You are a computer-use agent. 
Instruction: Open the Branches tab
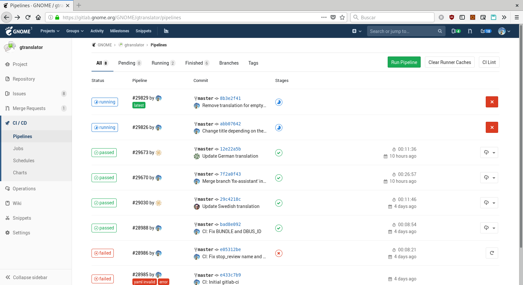tap(229, 63)
